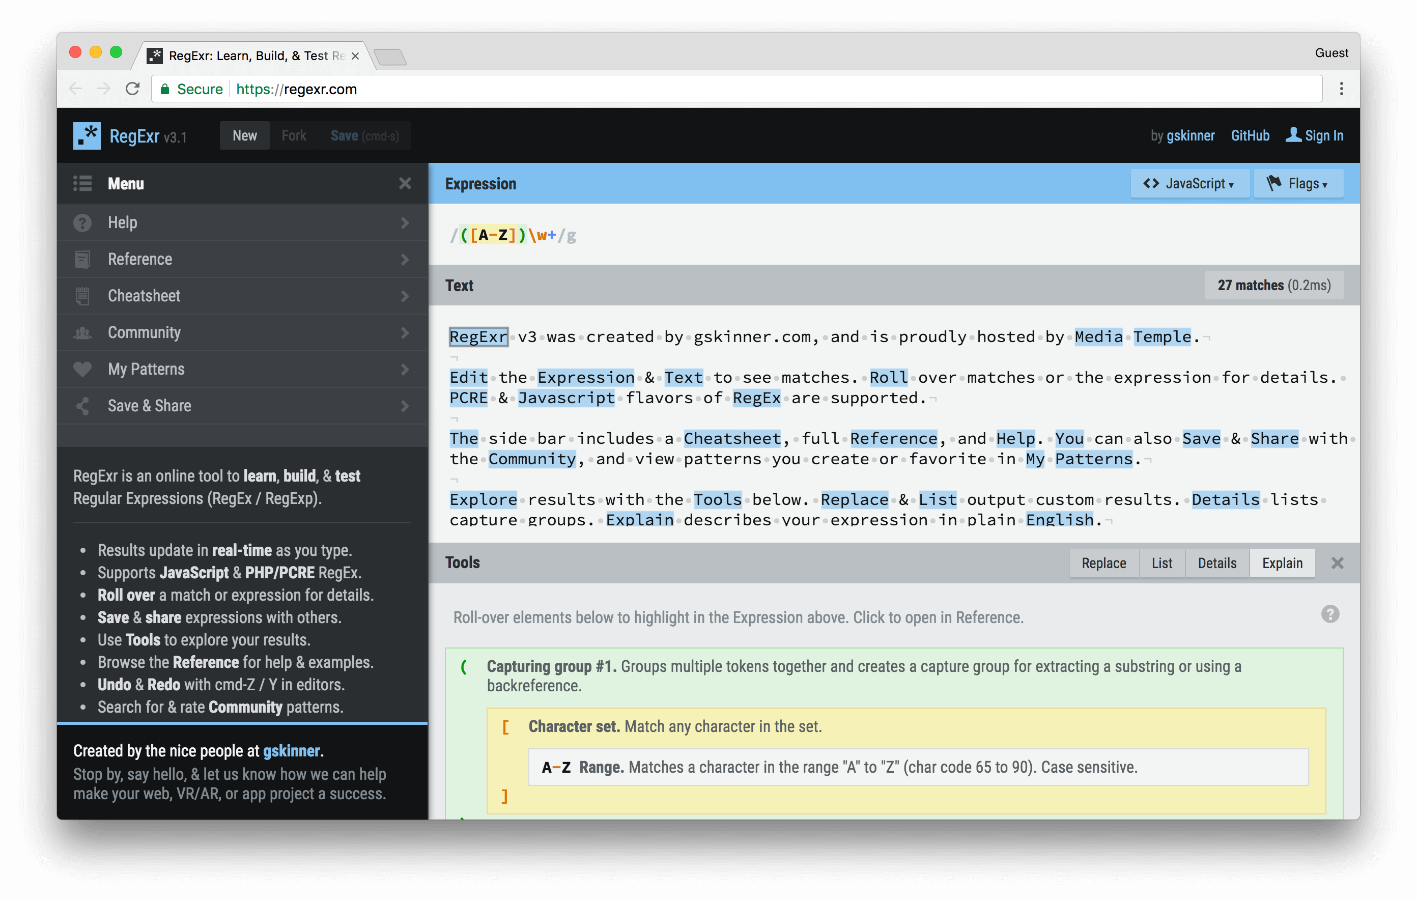
Task: Click the My Patterns heart icon
Action: [x=82, y=370]
